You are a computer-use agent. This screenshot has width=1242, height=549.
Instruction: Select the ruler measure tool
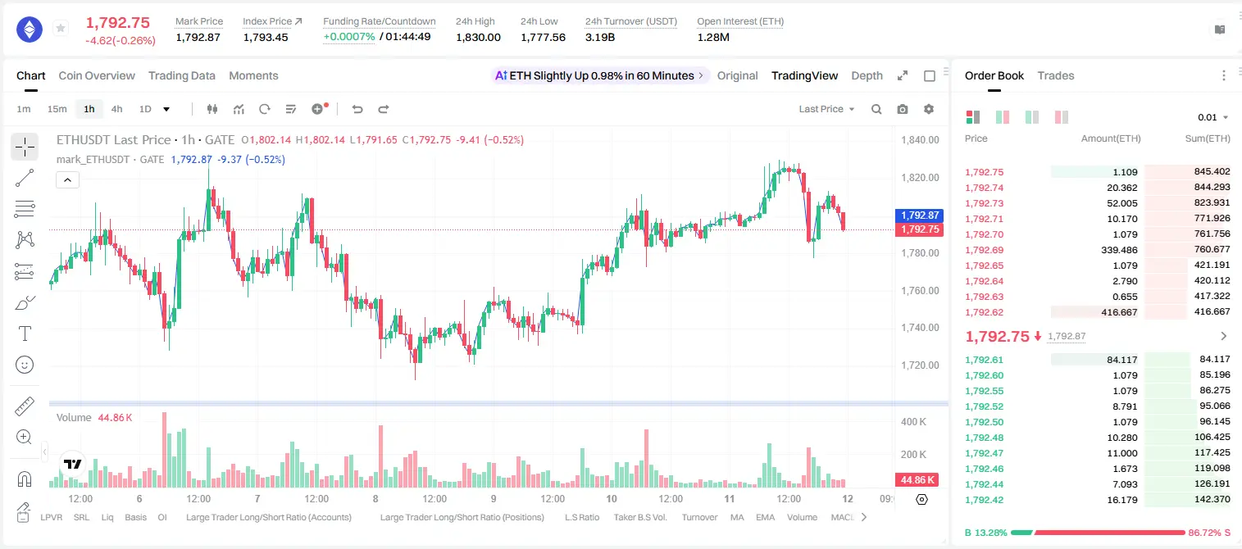(x=25, y=406)
